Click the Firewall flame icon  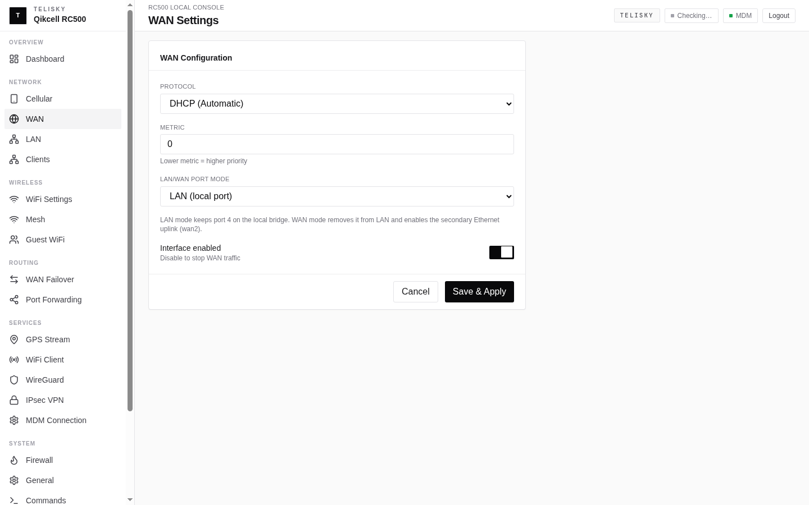click(x=14, y=460)
